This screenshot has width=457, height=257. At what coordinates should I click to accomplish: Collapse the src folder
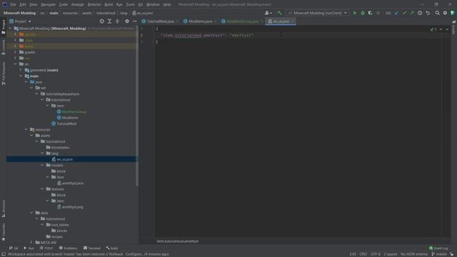[15, 64]
